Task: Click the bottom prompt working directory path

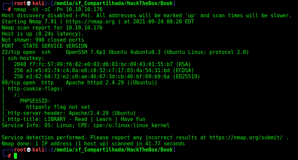Action: coord(113,150)
